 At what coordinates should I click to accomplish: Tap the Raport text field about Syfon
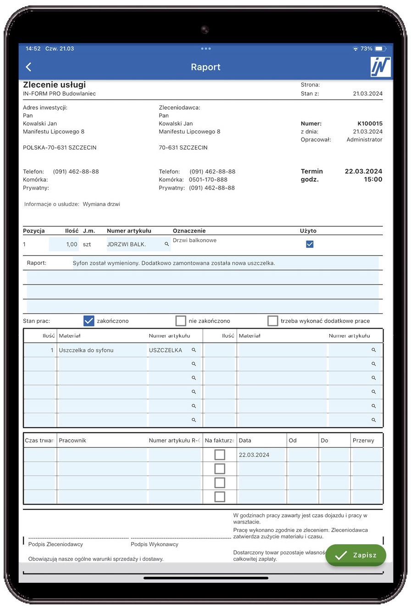[x=225, y=263]
